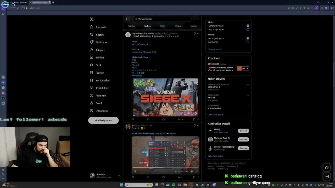335x188 pixels.
Task: Expand video to fullscreen
Action: tap(196, 172)
